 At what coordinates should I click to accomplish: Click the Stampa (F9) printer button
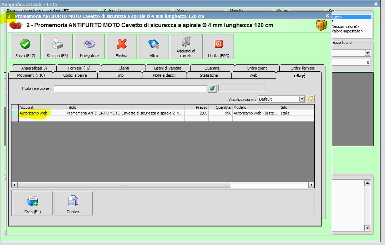tap(57, 47)
